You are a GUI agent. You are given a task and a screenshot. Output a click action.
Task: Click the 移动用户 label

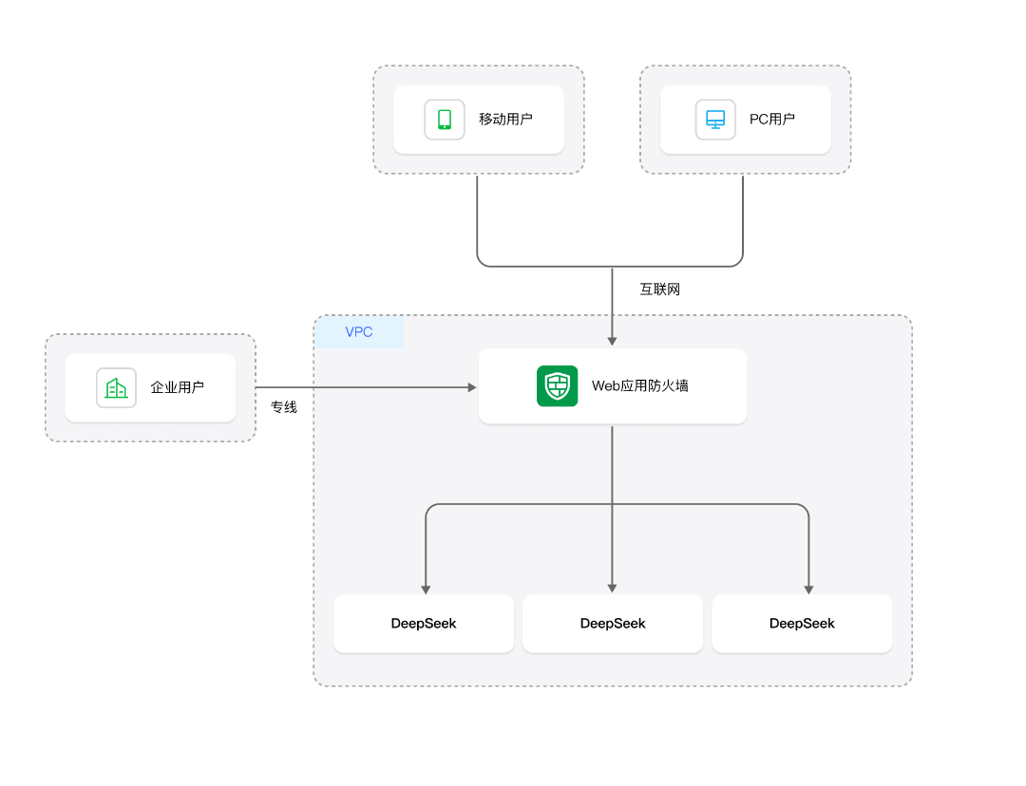pyautogui.click(x=505, y=119)
